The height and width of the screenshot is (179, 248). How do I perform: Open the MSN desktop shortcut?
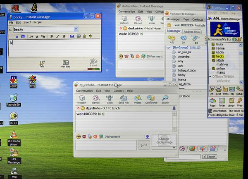click(14, 173)
